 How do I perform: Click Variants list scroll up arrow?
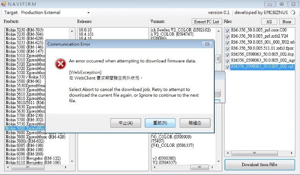coord(218,31)
